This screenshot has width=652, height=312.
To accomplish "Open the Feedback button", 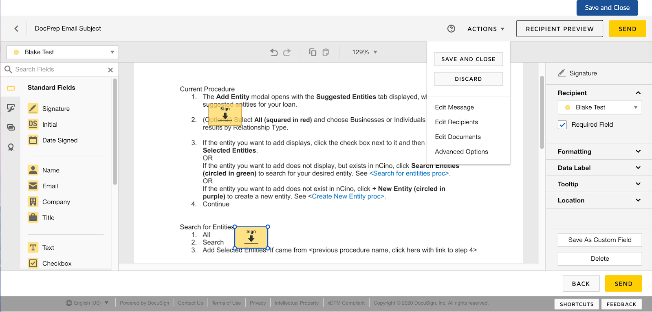I will tap(621, 304).
